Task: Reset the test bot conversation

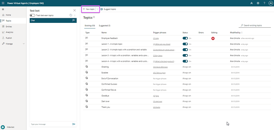Action: pyautogui.click(x=71, y=15)
